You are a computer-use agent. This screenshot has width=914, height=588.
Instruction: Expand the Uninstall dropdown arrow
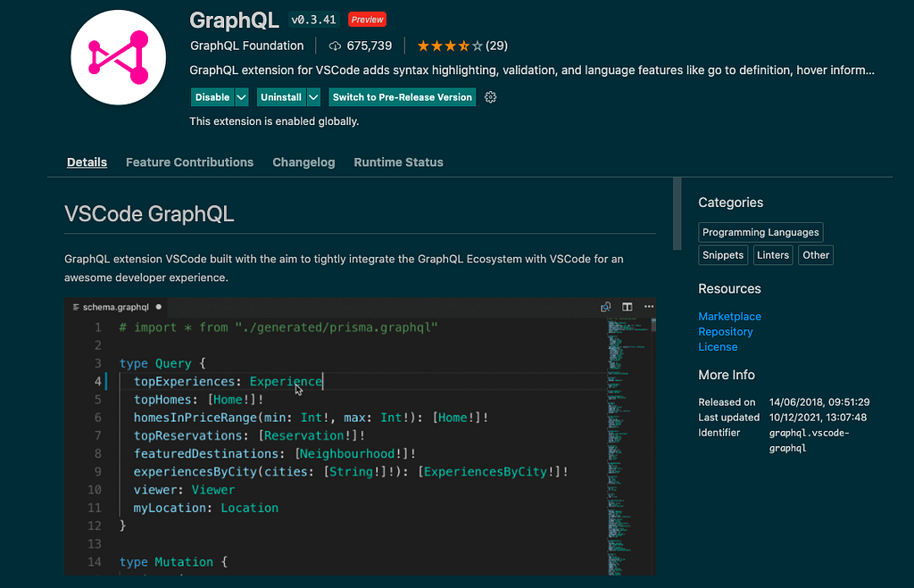(313, 97)
